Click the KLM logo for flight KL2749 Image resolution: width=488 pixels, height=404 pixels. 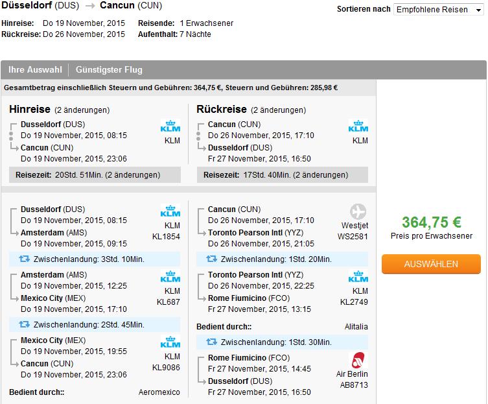358,277
